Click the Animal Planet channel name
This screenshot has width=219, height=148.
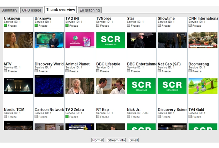pyautogui.click(x=77, y=64)
